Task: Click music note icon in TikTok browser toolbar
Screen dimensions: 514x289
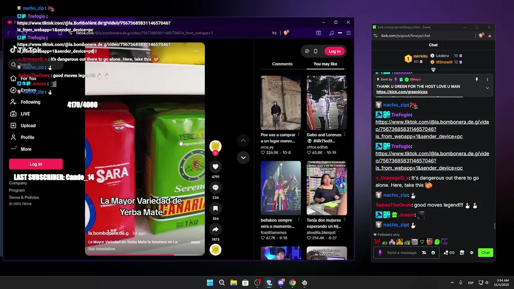Action: 331,33
